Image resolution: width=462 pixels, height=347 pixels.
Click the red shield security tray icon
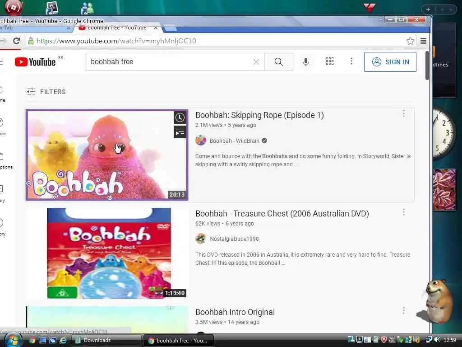coord(384,340)
